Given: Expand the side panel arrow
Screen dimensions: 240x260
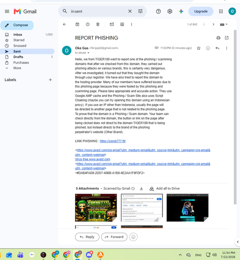Looking at the screenshot, I should coord(237,242).
